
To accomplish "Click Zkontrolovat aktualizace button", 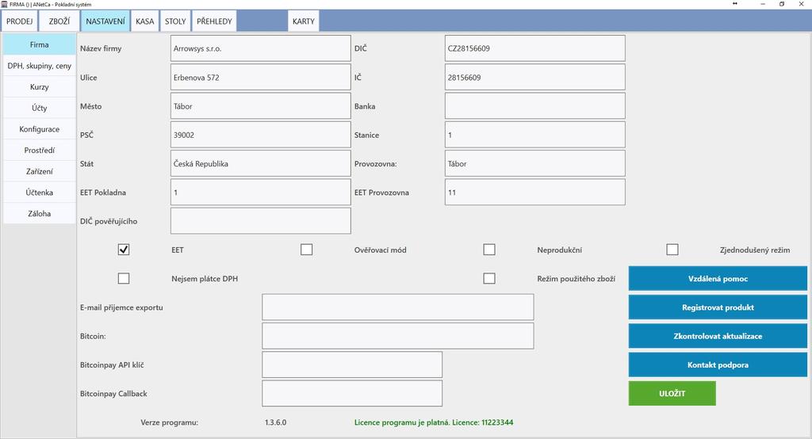I will pyautogui.click(x=718, y=336).
